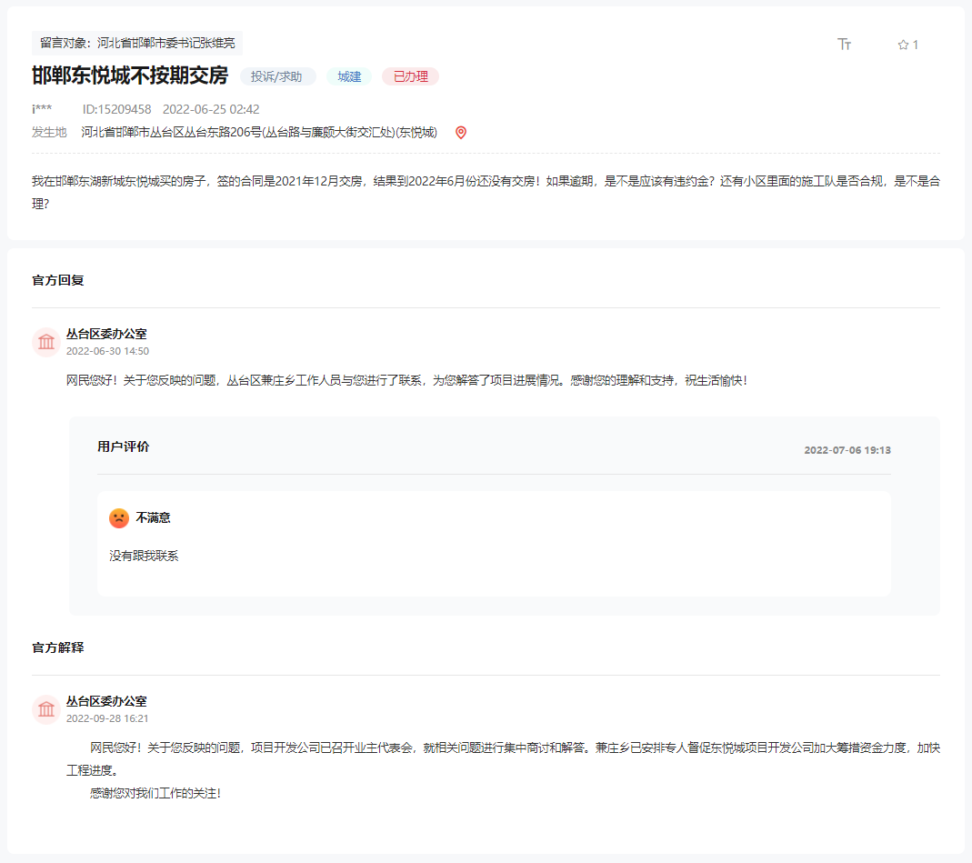Click the comment 没有跟我联系
The image size is (972, 863).
[144, 557]
